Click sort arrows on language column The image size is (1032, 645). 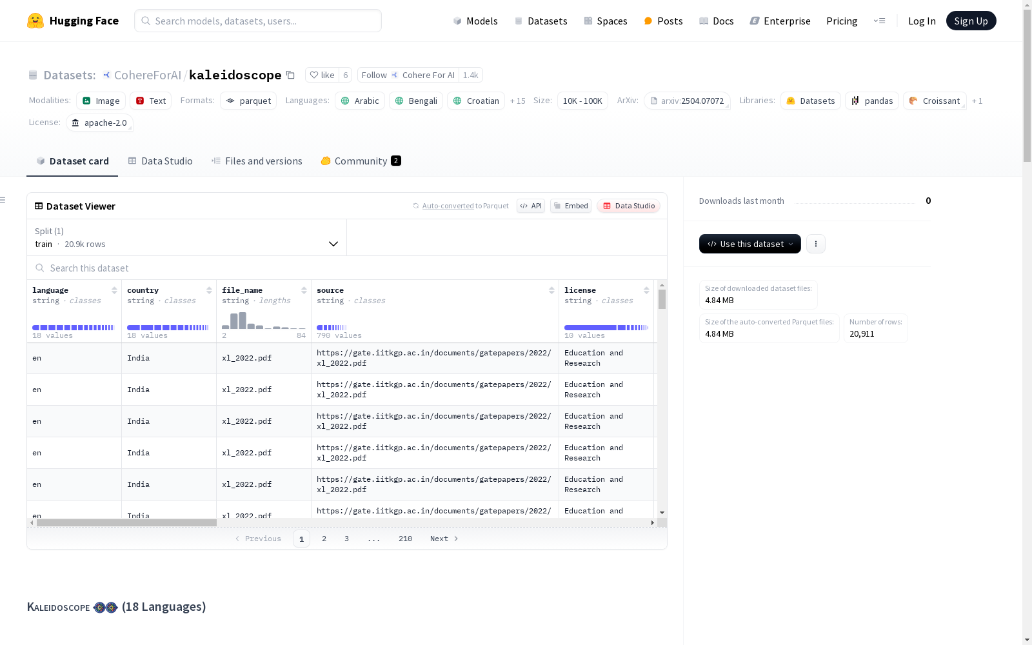[114, 290]
